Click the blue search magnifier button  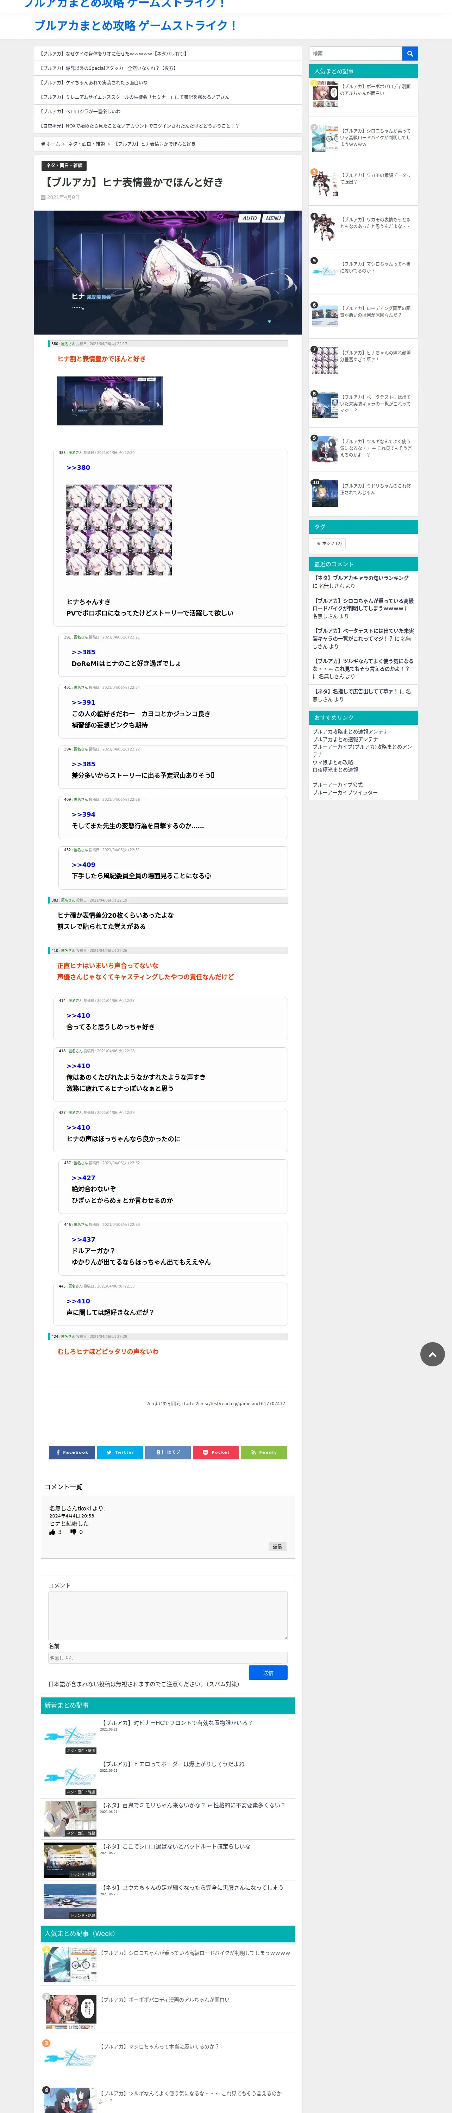point(410,53)
